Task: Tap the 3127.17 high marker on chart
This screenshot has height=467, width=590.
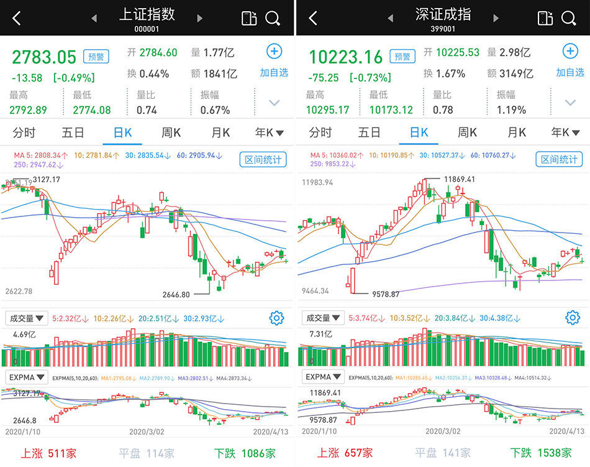Action: coord(47,180)
